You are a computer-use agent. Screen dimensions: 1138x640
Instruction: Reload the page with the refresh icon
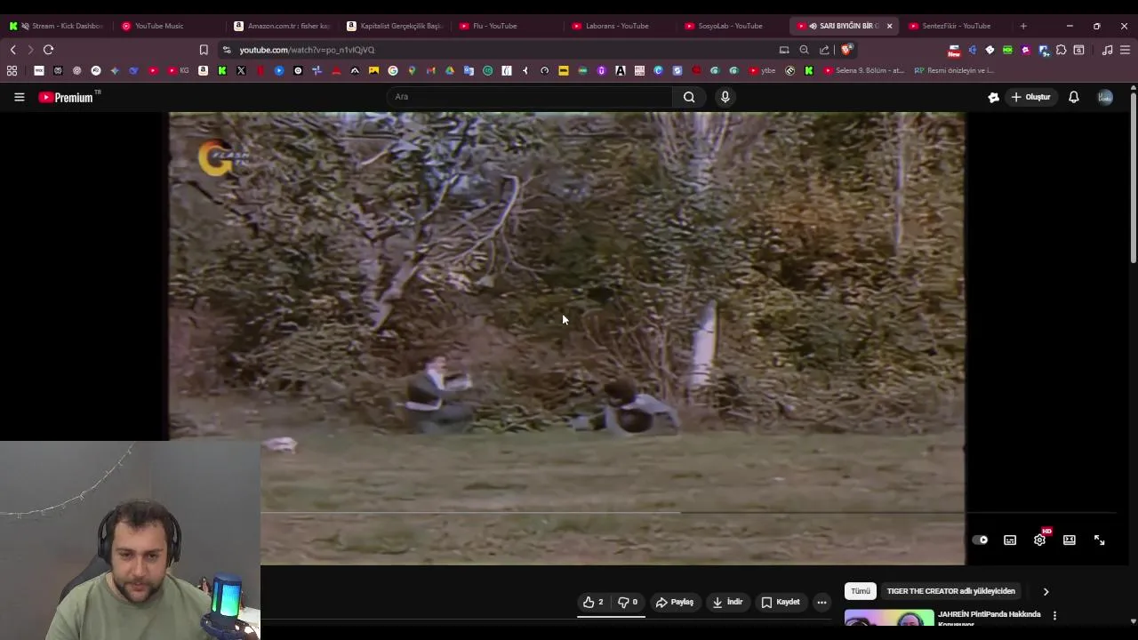tap(48, 50)
